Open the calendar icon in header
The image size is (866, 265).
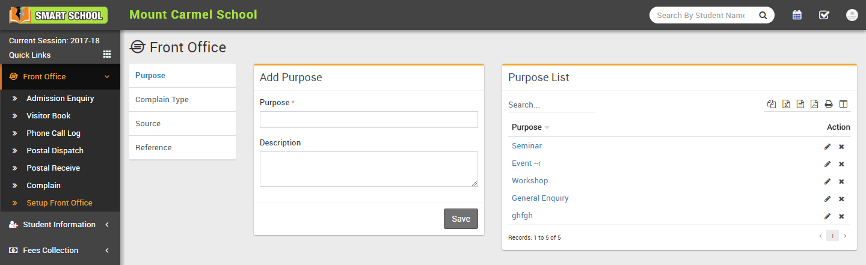pyautogui.click(x=797, y=15)
